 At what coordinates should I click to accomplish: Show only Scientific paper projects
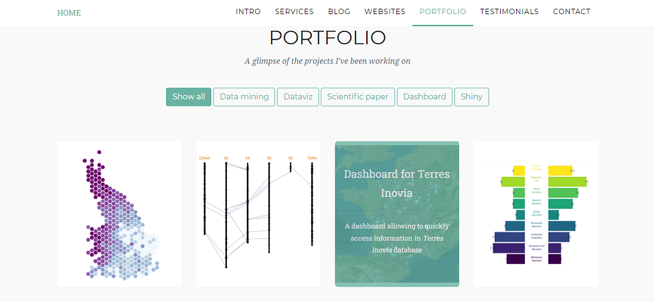[x=358, y=97]
